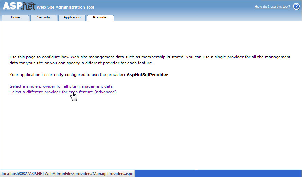
Task: Click the ASP.net logo
Action: (x=19, y=6)
